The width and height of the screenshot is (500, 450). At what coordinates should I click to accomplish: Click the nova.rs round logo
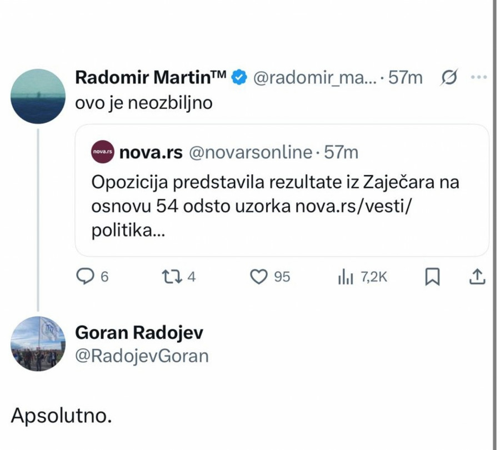(x=103, y=153)
